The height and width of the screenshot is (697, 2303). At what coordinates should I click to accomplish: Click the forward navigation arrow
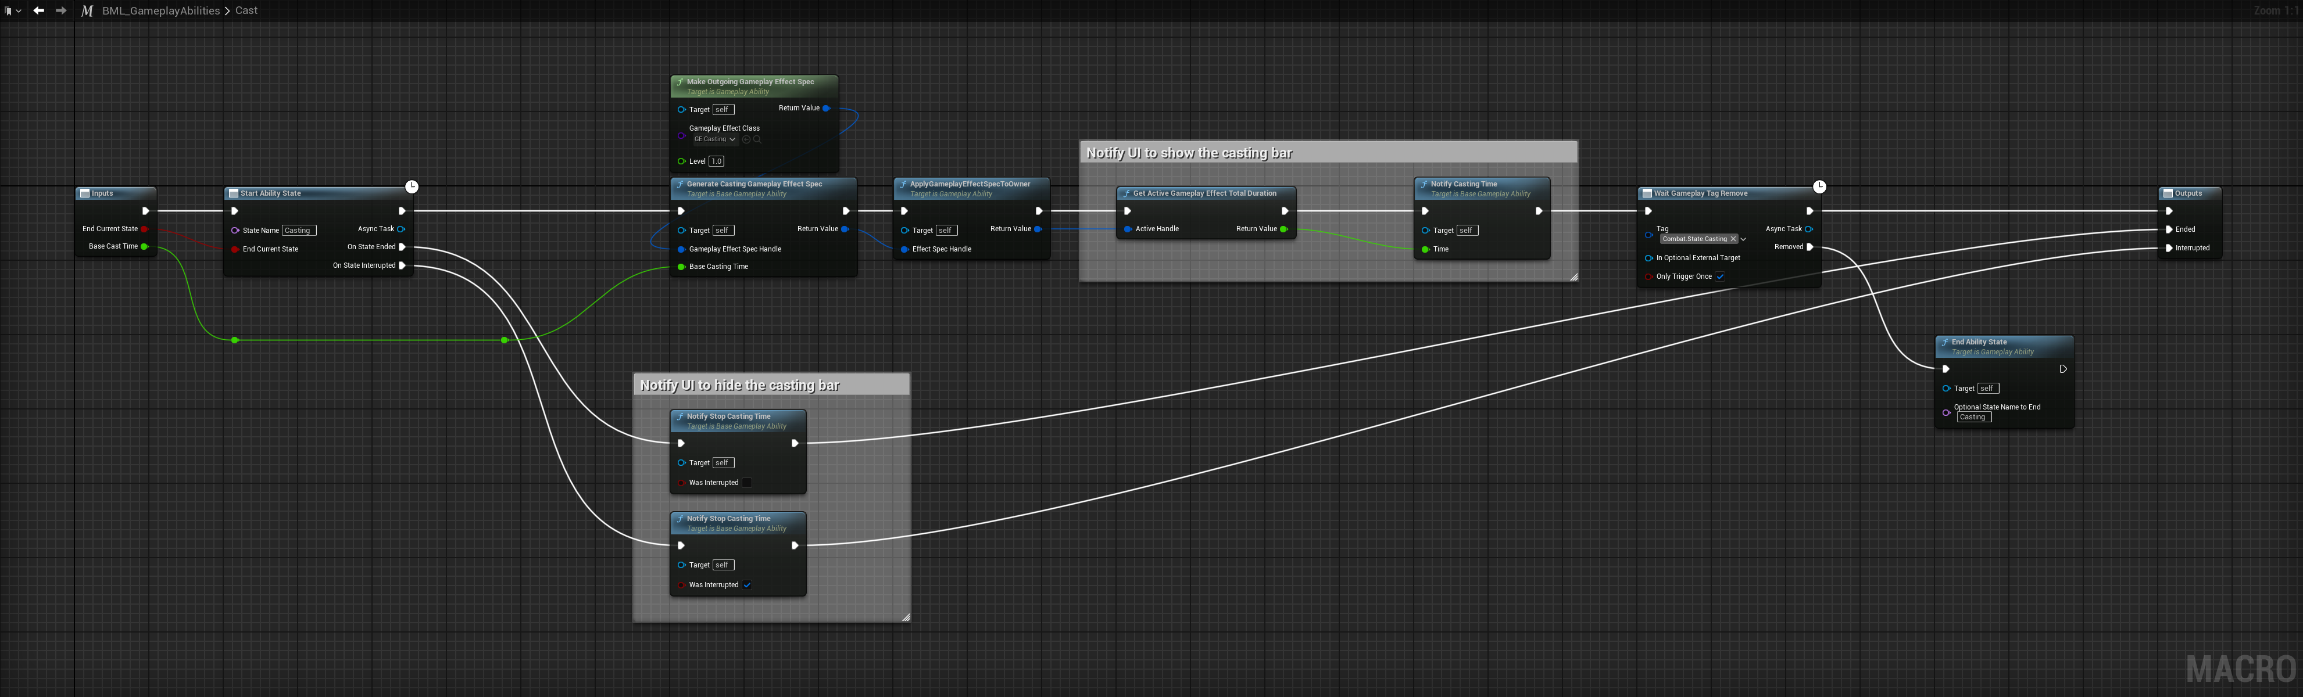pyautogui.click(x=60, y=10)
